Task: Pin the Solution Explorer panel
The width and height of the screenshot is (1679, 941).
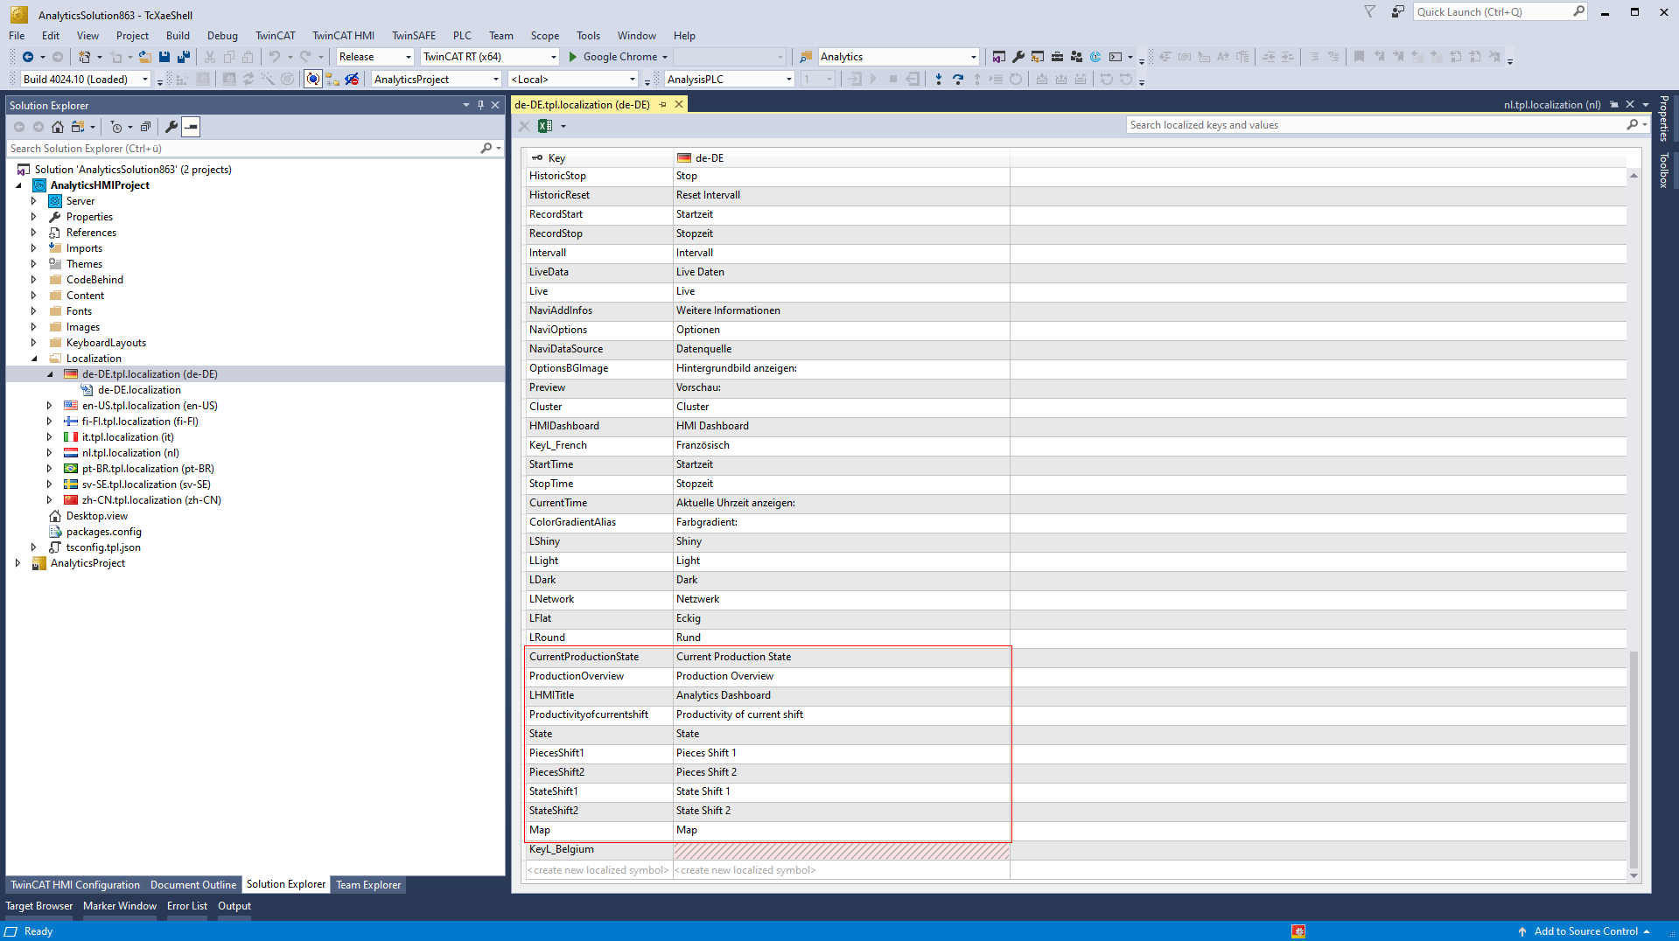Action: (480, 105)
